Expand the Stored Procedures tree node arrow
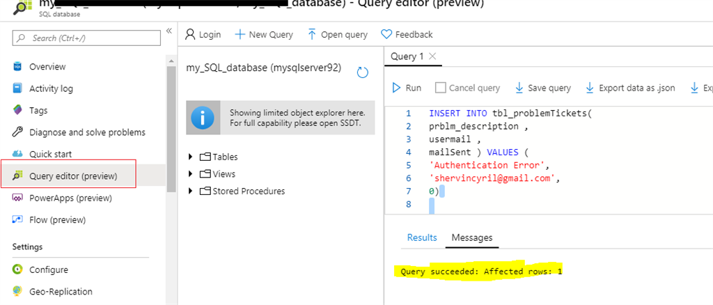The width and height of the screenshot is (713, 305). coord(191,191)
